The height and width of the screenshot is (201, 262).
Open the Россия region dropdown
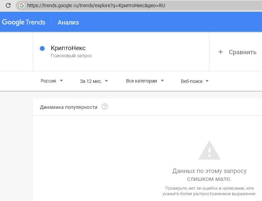coord(52,81)
